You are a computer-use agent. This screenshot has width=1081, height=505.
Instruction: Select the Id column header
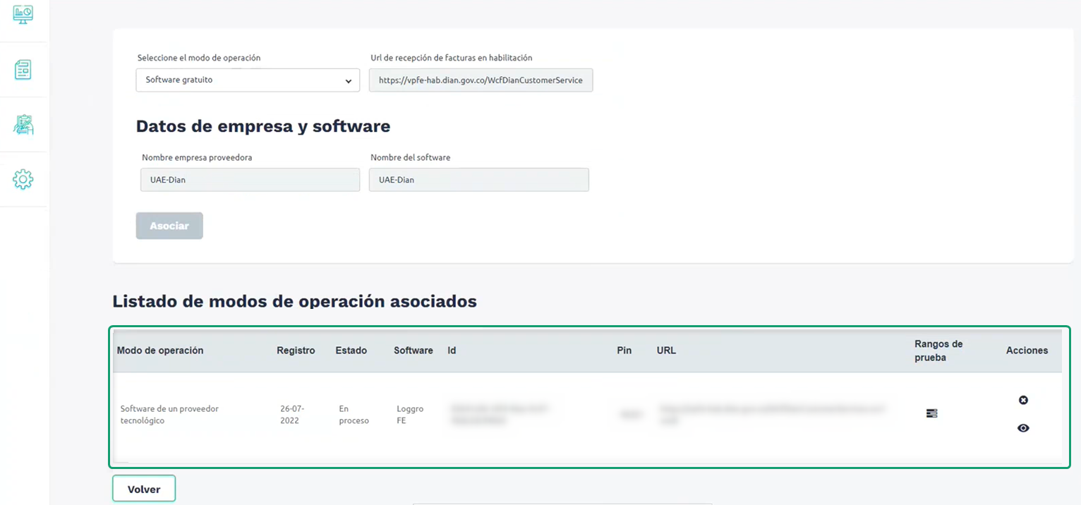(452, 351)
